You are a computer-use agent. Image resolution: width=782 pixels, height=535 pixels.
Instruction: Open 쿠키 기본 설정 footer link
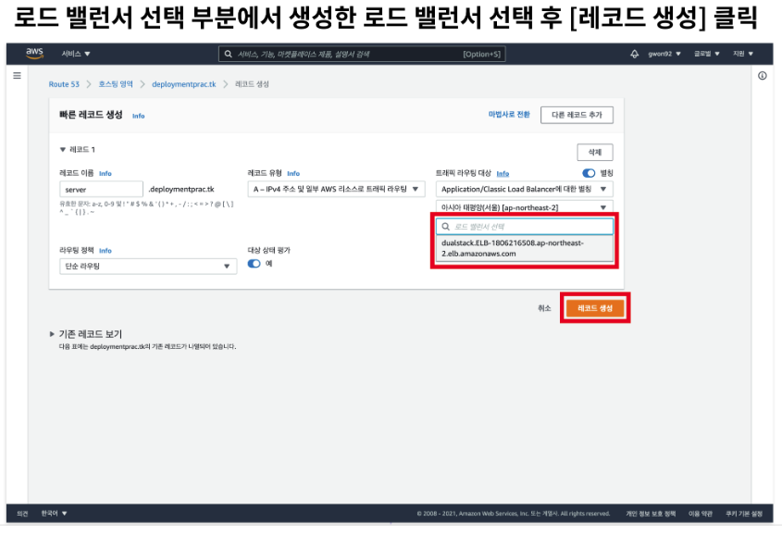click(x=744, y=514)
